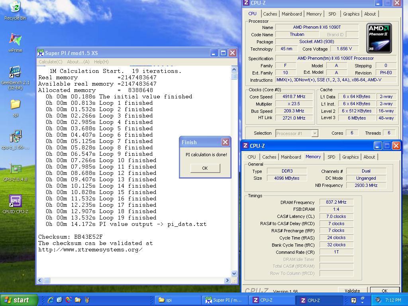This screenshot has height=306, width=408.
Task: Launch the CPUID CPU-Z desktop shortcut
Action: 15,204
